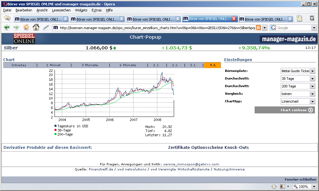
Task: Open the Charttyp Linienchart dropdown
Action: point(312,102)
